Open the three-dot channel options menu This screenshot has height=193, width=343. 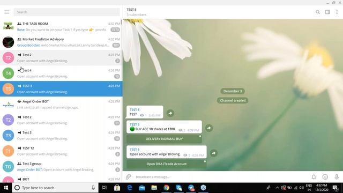click(x=337, y=12)
